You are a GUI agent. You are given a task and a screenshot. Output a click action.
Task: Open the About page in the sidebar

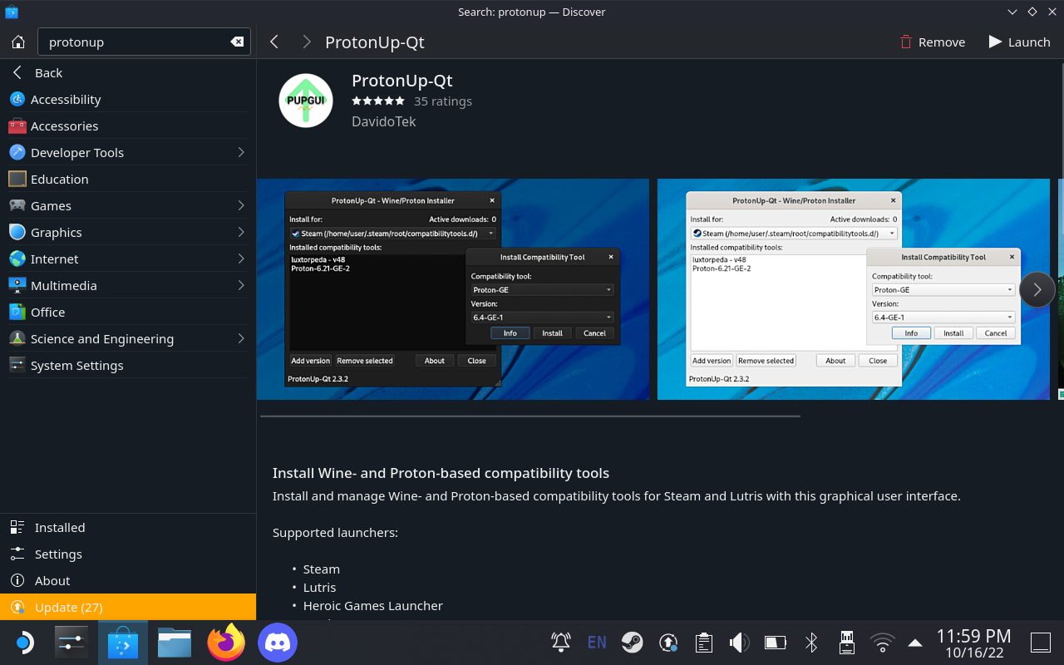(x=128, y=580)
